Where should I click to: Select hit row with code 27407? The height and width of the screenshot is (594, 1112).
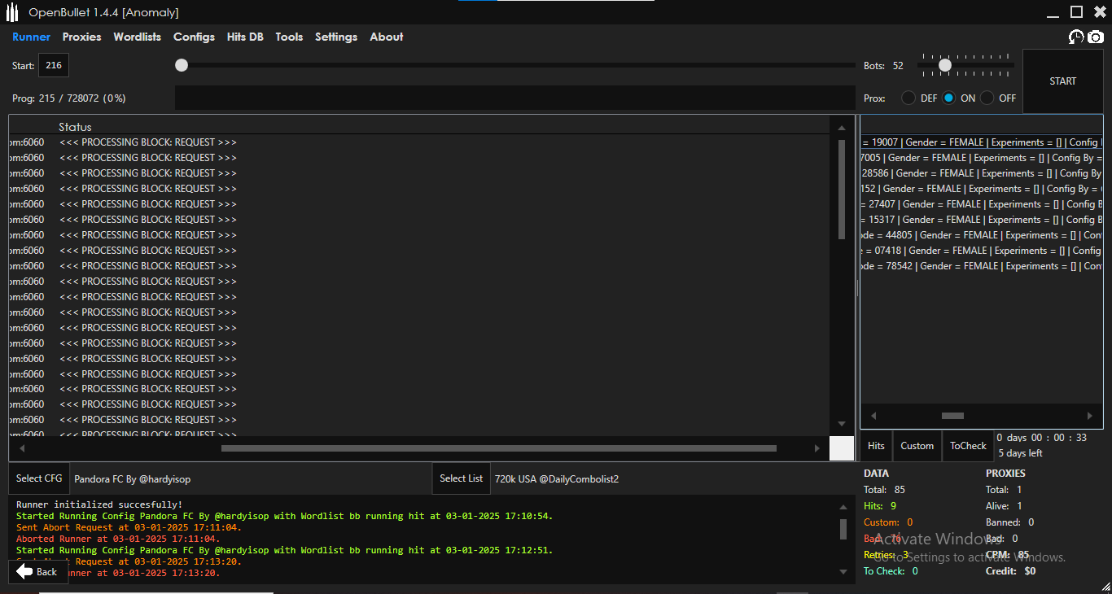(982, 204)
